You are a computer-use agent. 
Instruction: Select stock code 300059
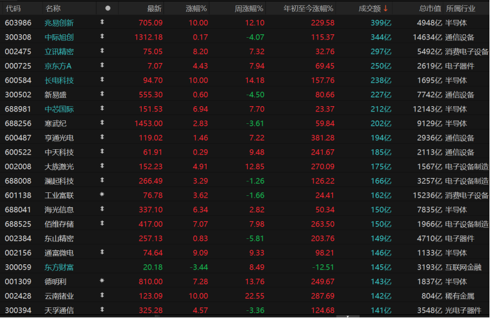click(x=18, y=267)
